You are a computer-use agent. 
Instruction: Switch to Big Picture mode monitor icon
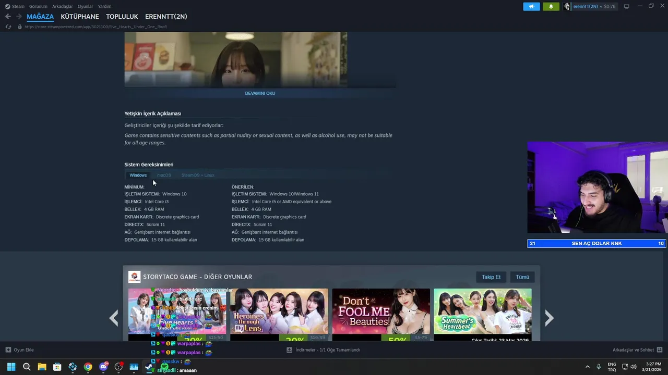[x=626, y=6]
